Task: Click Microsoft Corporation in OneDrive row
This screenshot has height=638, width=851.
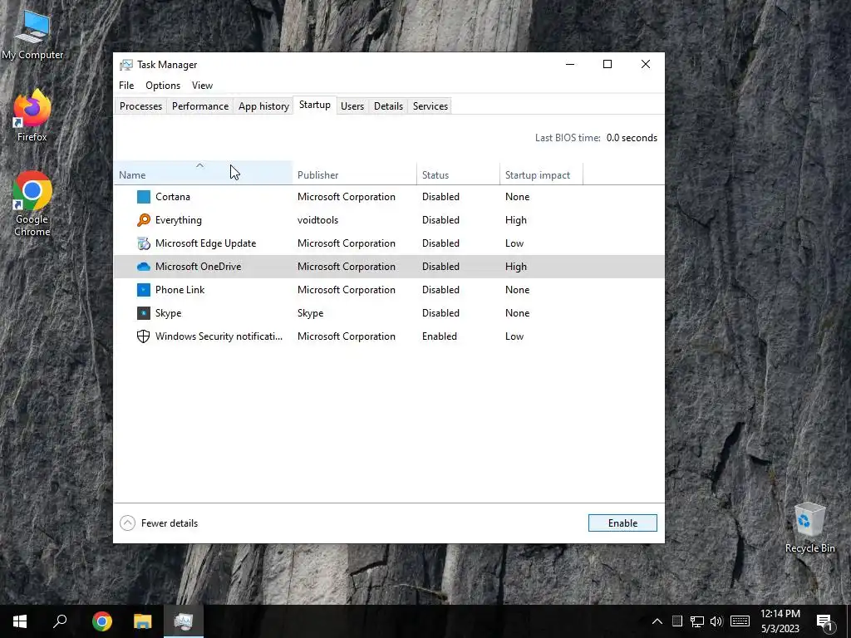Action: (347, 267)
